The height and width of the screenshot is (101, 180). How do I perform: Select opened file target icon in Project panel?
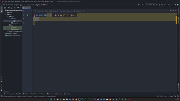tap(9, 8)
